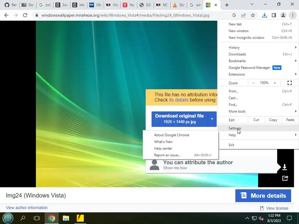Click the forward navigation arrow
The height and width of the screenshot is (224, 299).
click(x=16, y=15)
